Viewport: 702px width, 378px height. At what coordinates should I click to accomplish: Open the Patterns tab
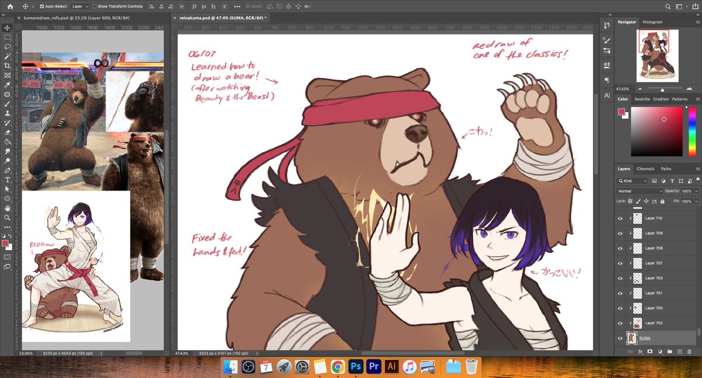(680, 99)
